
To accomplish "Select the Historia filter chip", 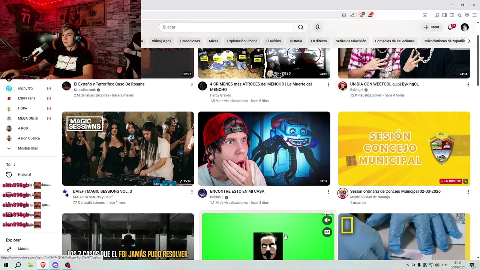I will click(x=296, y=41).
